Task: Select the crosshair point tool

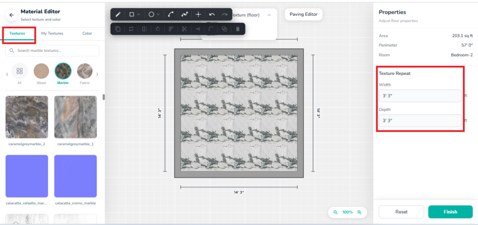Action: coord(198,14)
